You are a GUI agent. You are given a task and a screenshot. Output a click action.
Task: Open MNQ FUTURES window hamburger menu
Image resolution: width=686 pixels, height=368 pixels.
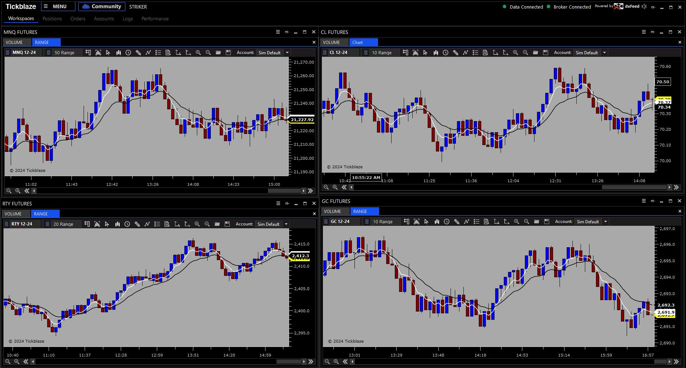pos(278,32)
